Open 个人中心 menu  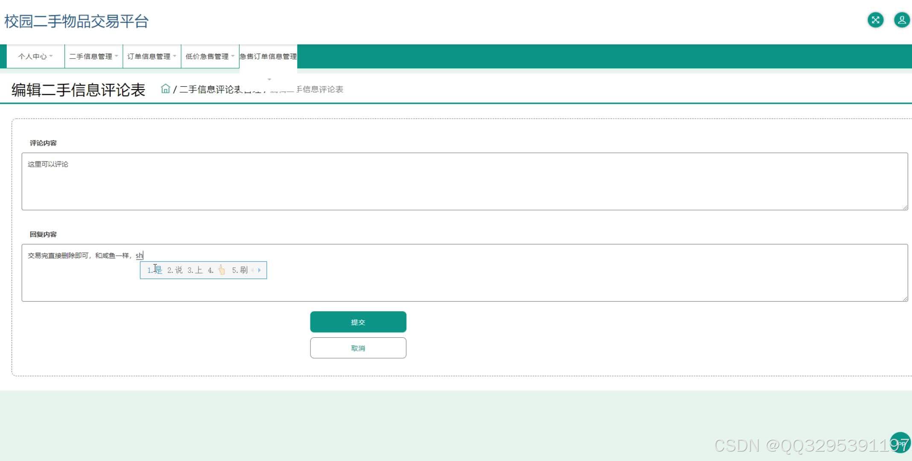click(x=35, y=56)
